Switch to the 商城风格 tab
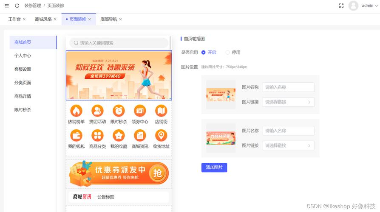Image resolution: width=380 pixels, height=212 pixels. (43, 20)
